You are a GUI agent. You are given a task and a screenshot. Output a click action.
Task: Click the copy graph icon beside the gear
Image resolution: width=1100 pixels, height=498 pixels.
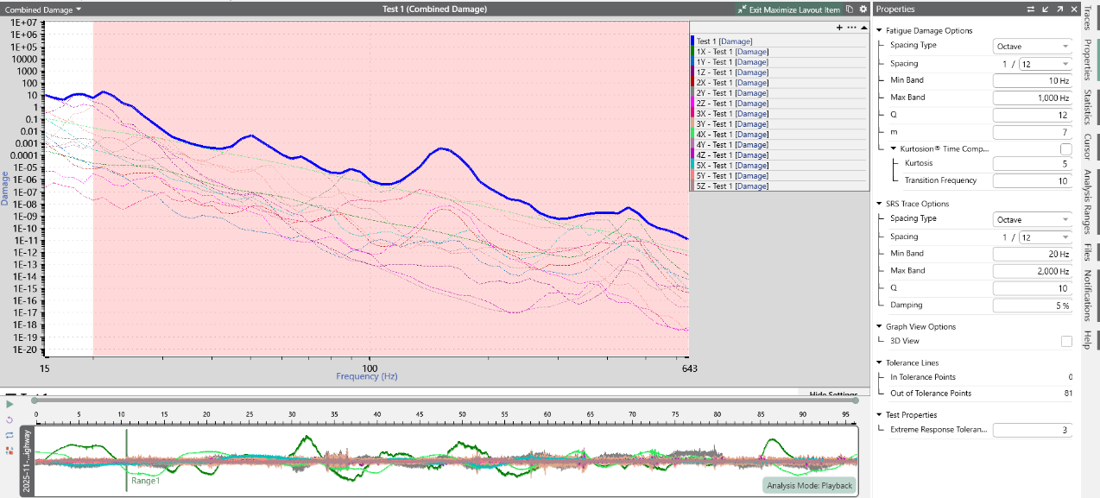pyautogui.click(x=850, y=9)
